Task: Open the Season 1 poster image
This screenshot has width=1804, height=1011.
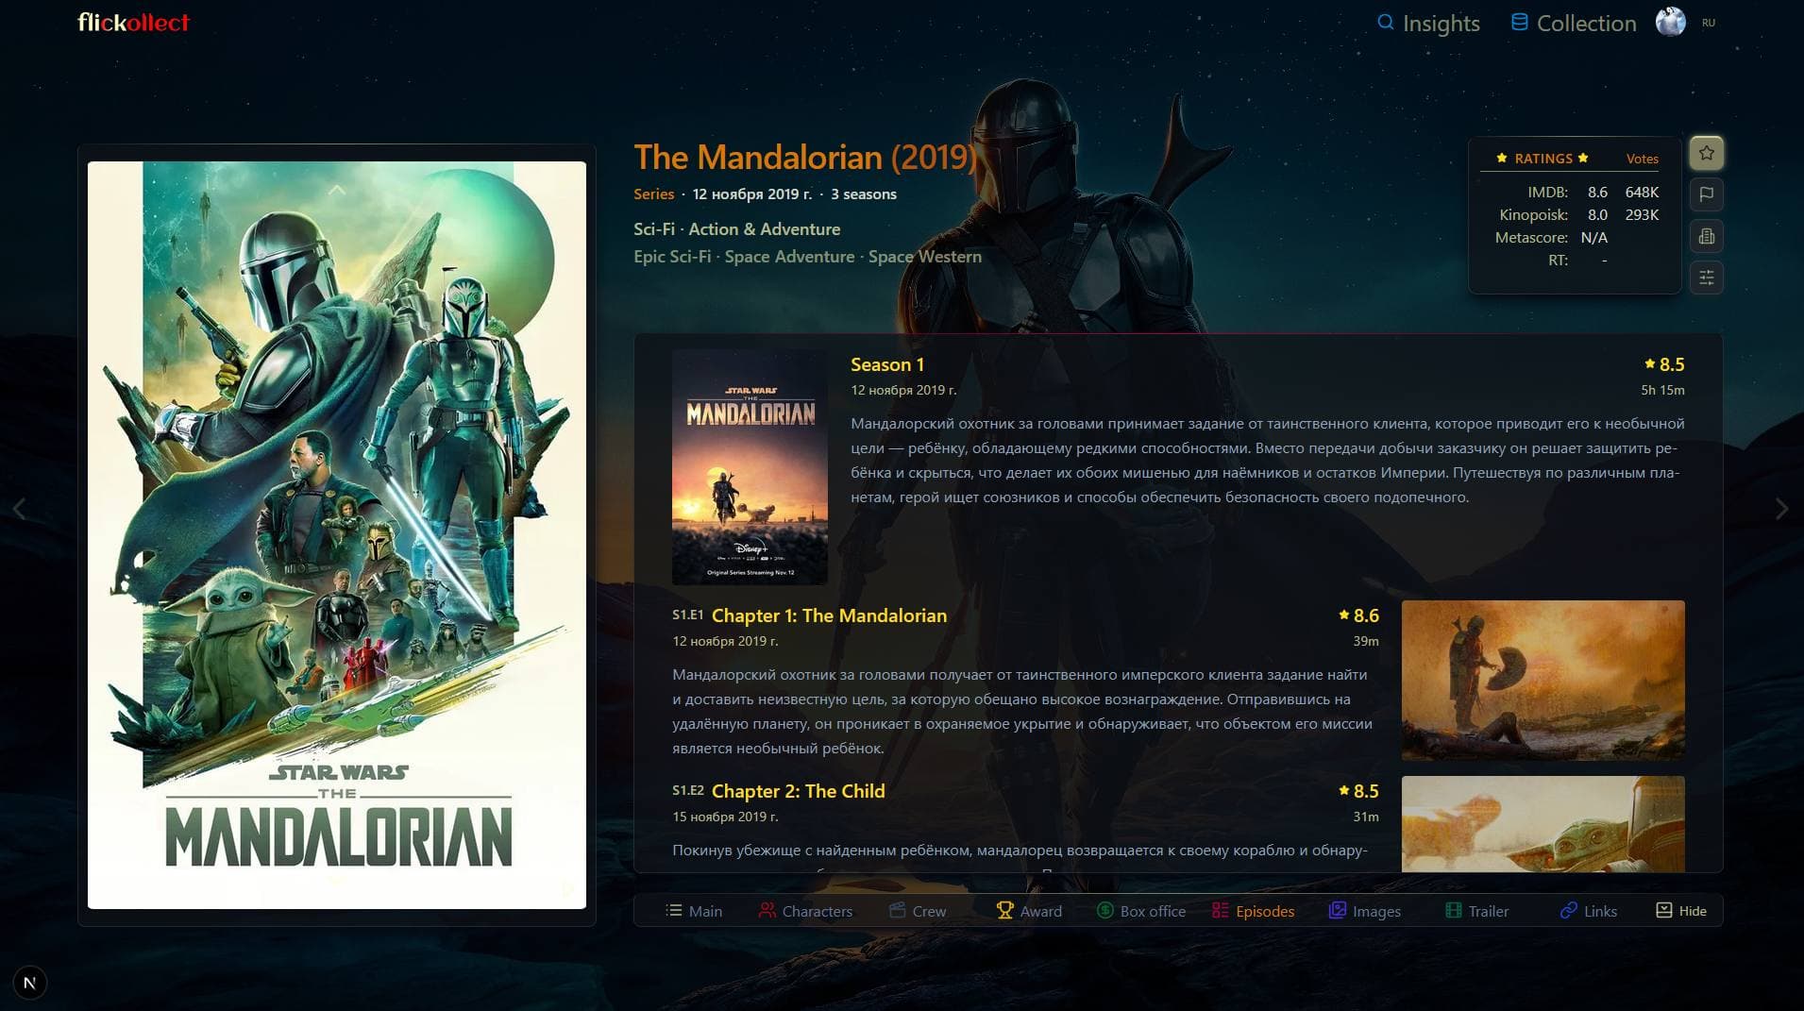Action: [x=750, y=467]
